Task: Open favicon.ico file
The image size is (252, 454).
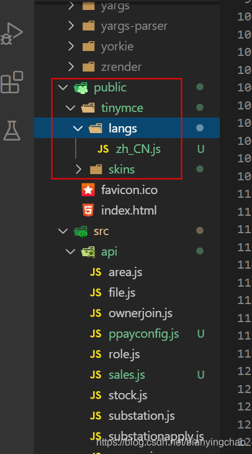Action: (129, 190)
